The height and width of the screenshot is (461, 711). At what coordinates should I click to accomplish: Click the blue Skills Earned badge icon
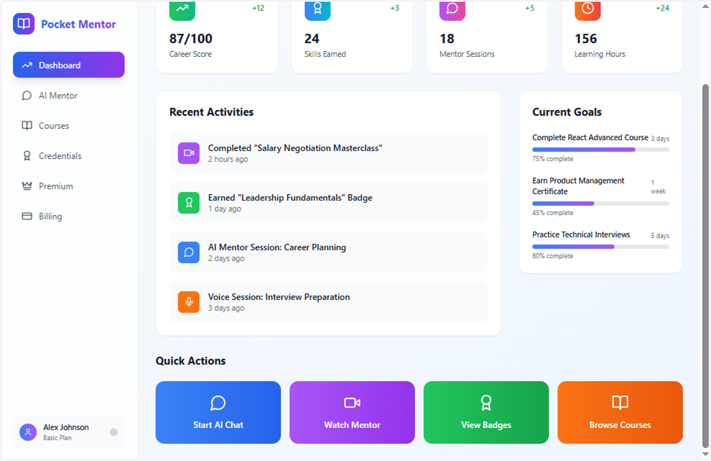(317, 9)
